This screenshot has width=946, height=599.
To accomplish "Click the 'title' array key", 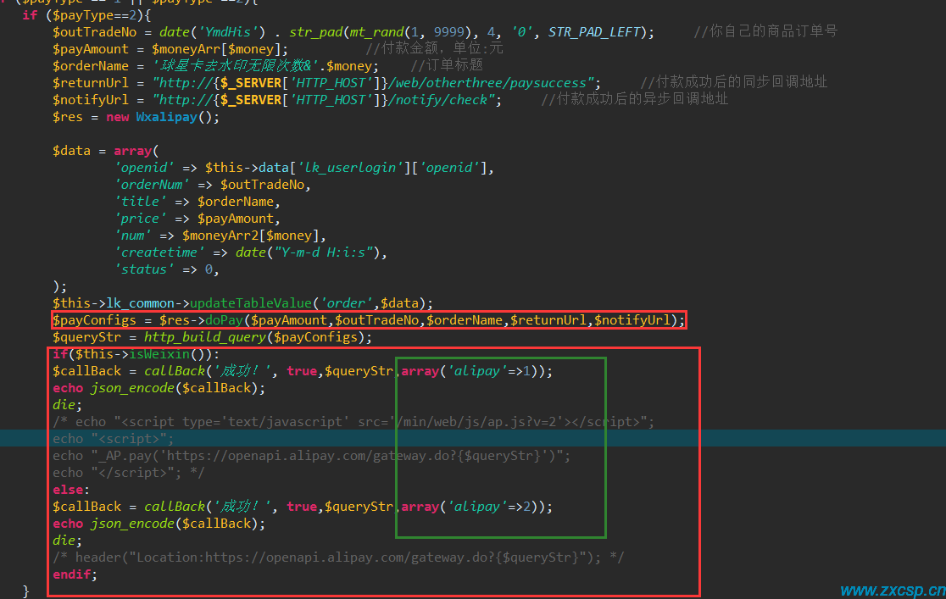I will click(x=141, y=202).
